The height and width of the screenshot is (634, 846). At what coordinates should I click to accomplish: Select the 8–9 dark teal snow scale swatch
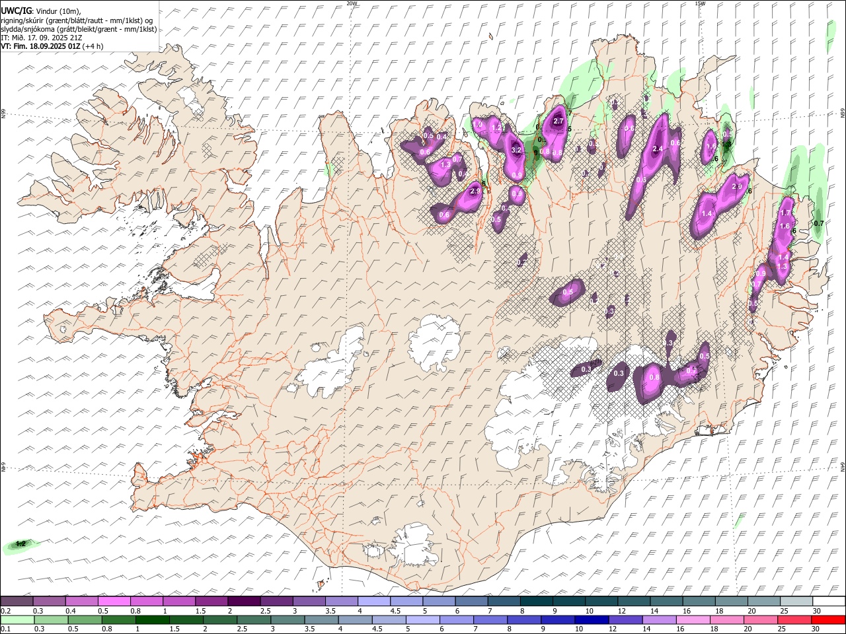click(x=535, y=602)
